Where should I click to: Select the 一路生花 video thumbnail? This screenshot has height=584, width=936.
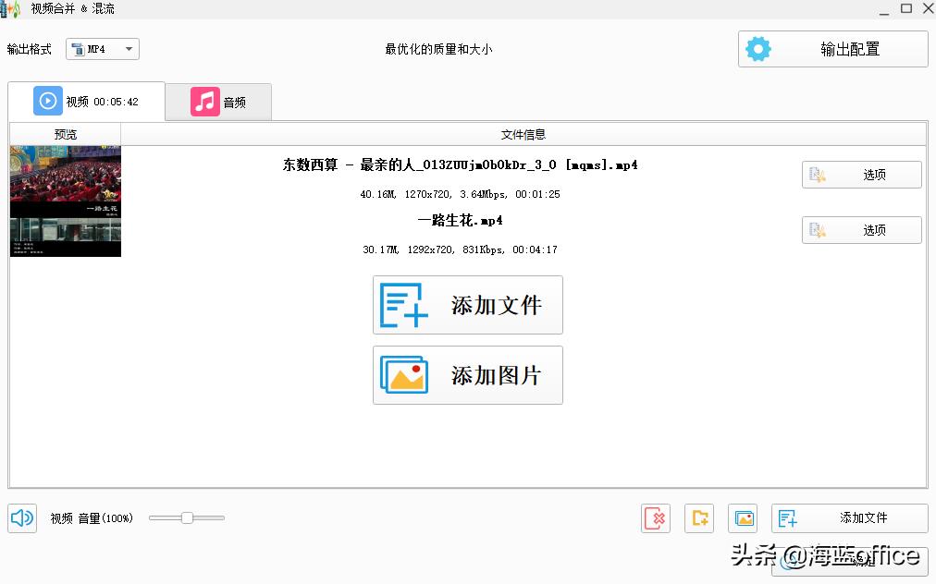coord(65,237)
